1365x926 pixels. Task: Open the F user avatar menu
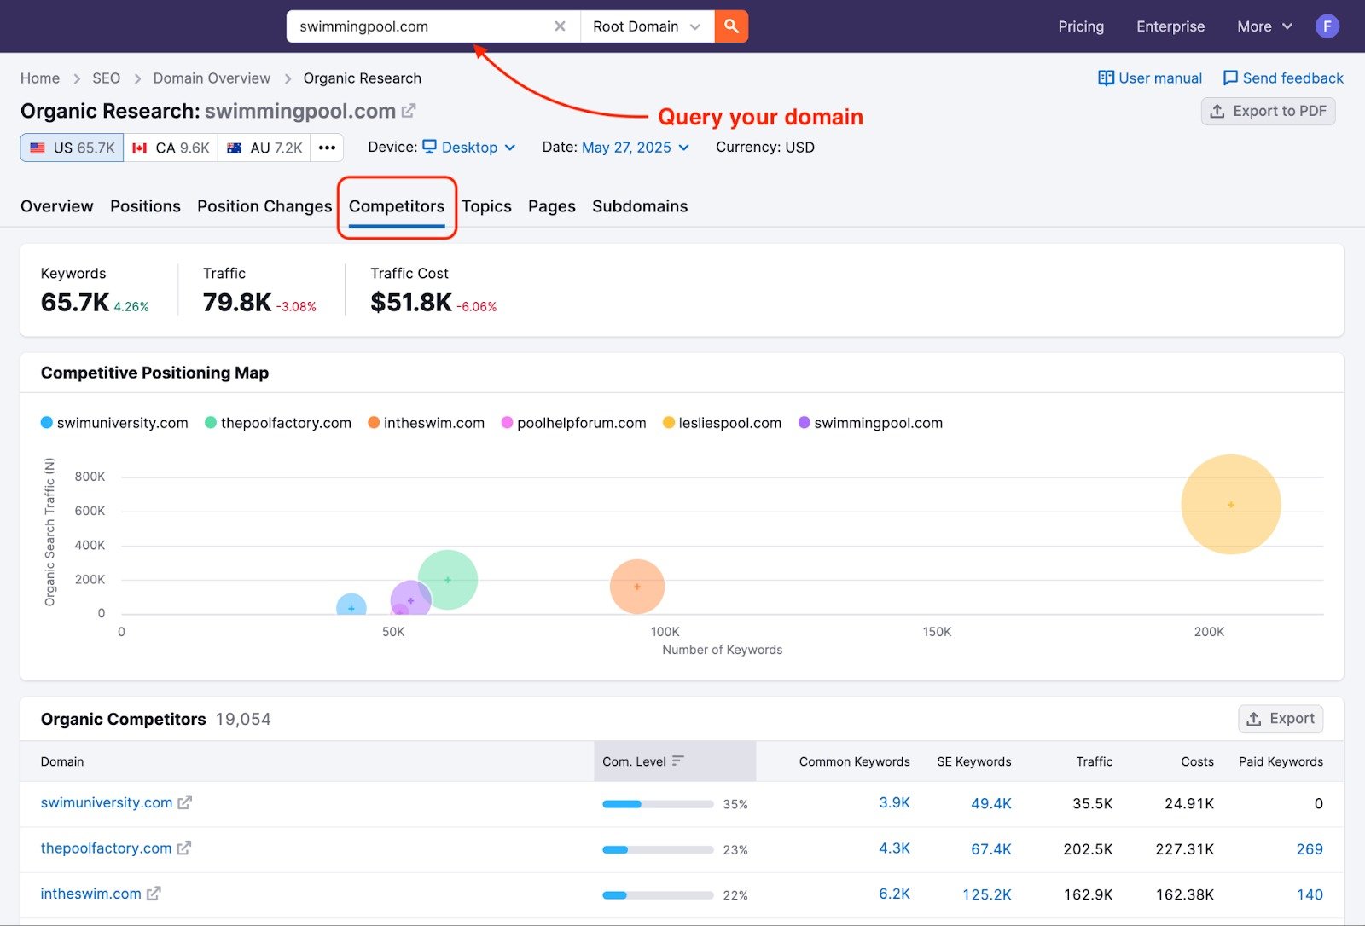coord(1327,26)
